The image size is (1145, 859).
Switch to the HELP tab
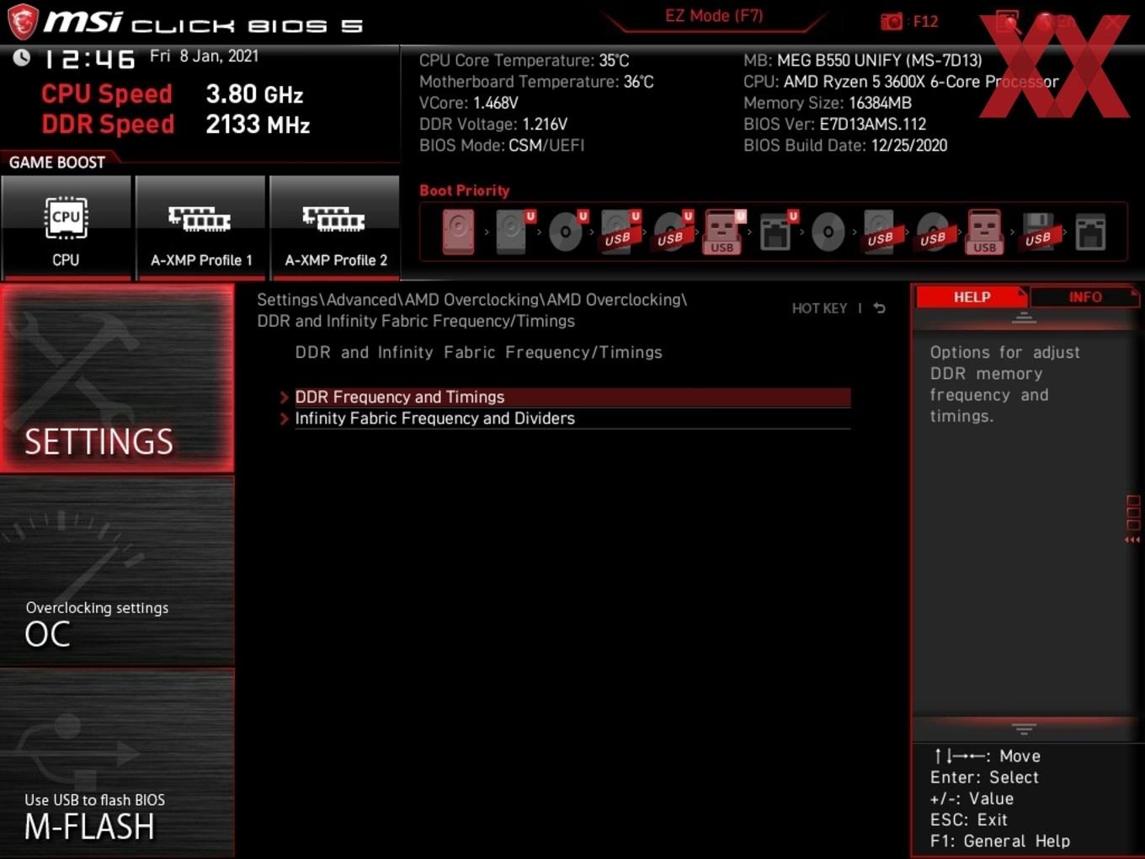click(972, 297)
